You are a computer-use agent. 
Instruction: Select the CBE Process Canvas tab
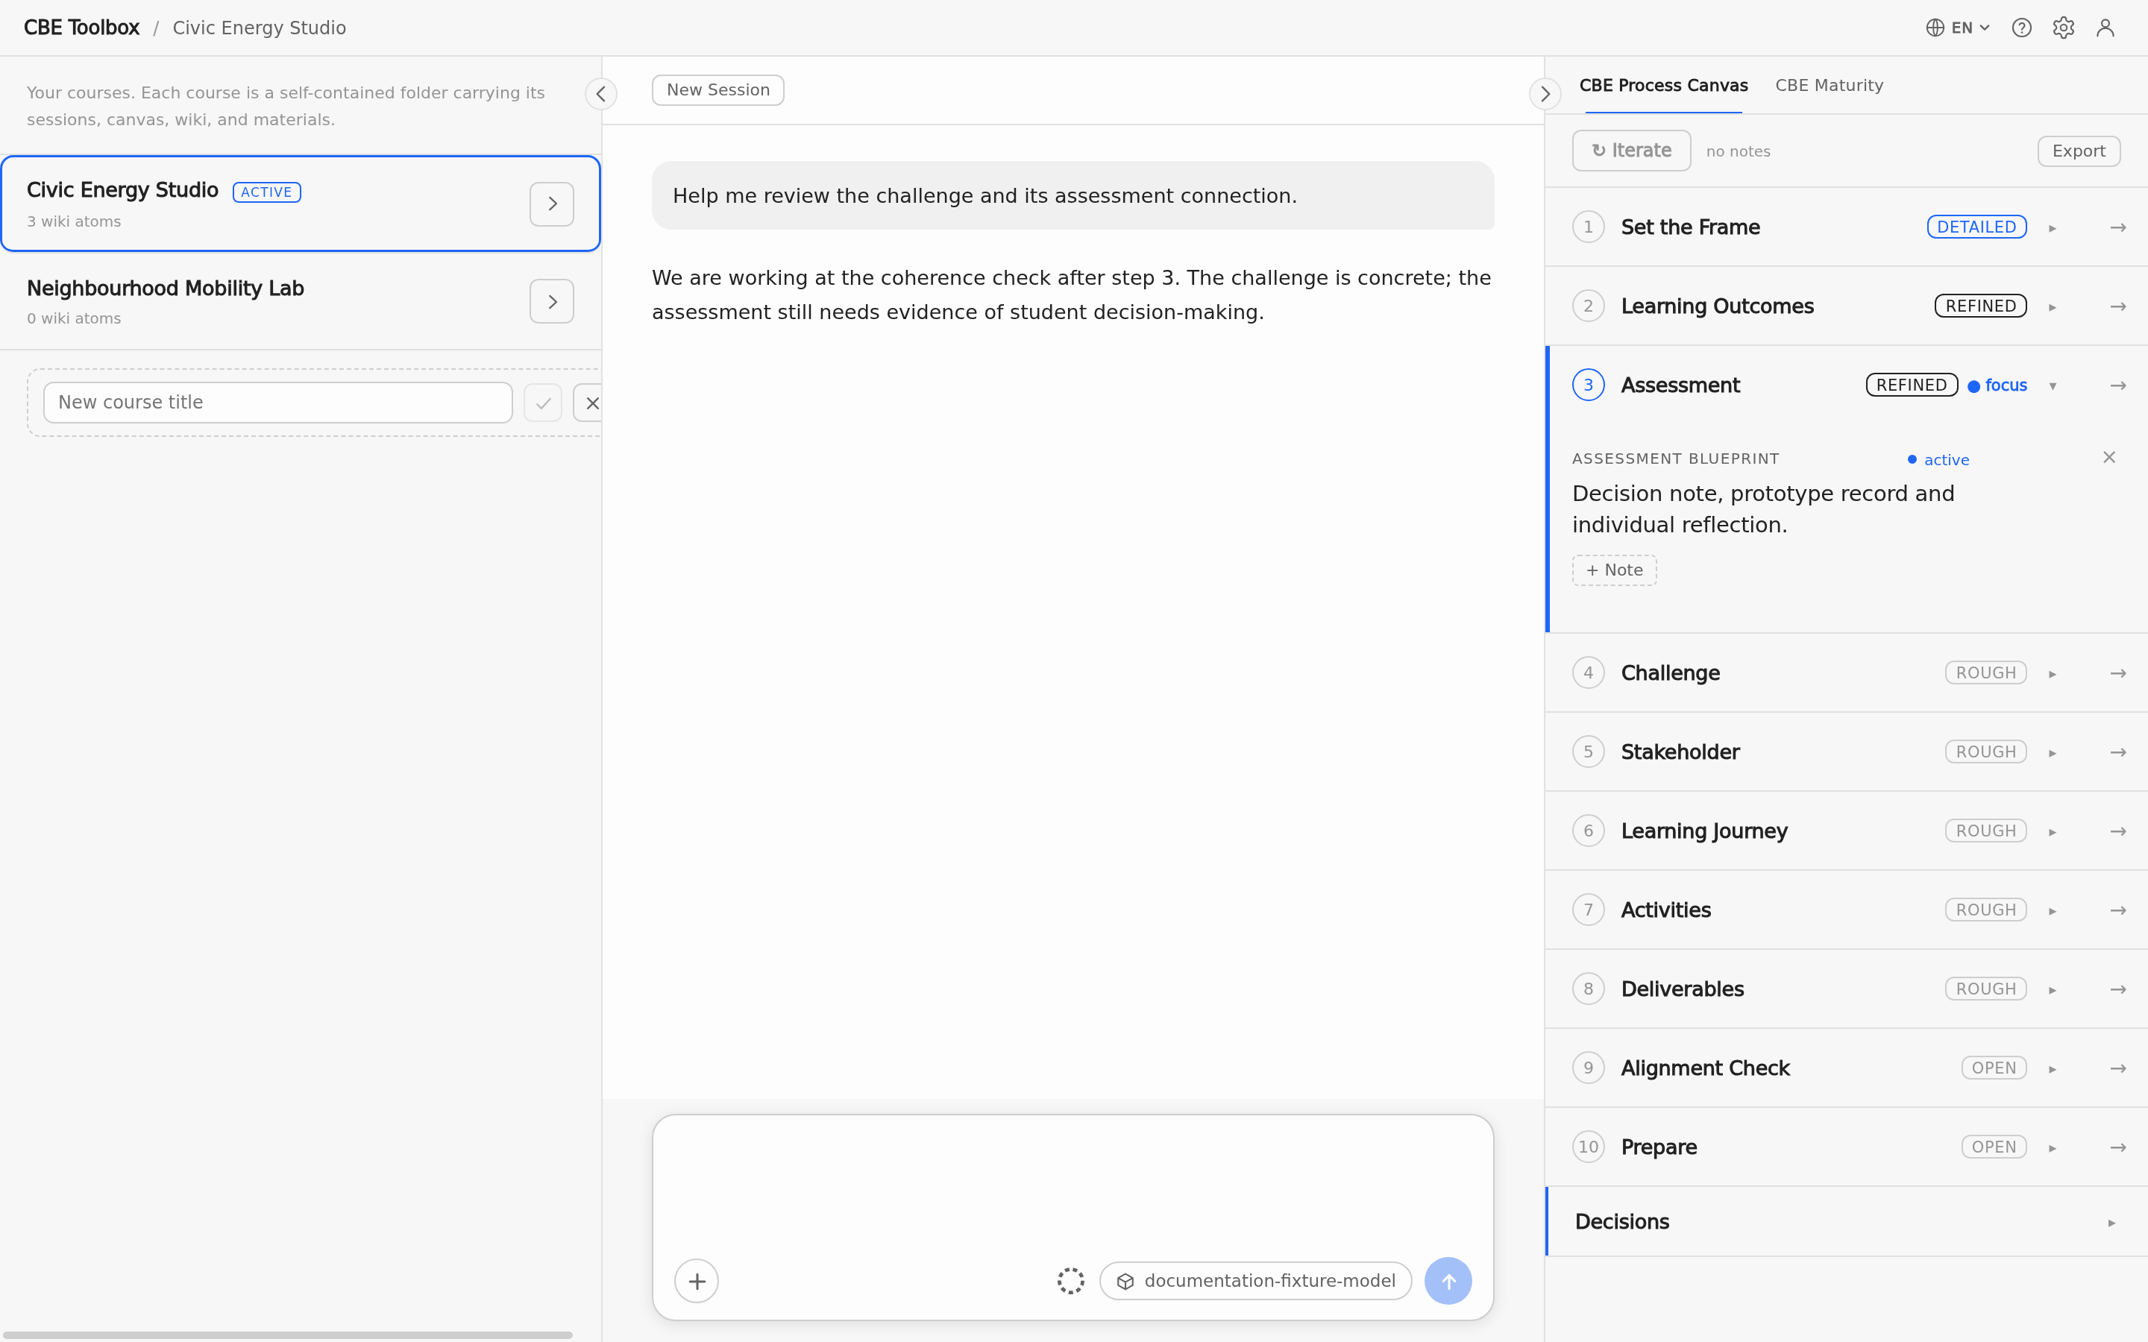[x=1663, y=85]
